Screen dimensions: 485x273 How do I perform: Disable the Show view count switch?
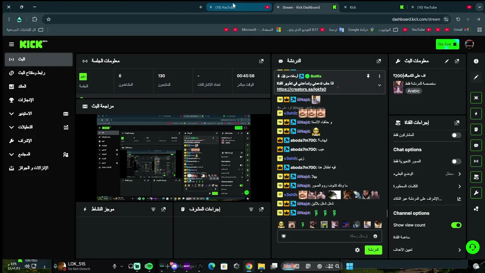click(456, 225)
